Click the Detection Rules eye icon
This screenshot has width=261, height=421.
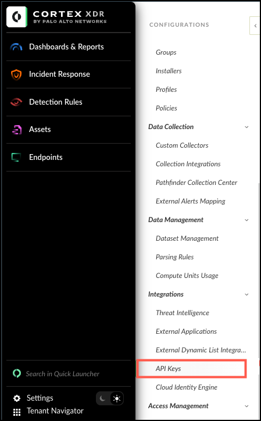pyautogui.click(x=16, y=102)
